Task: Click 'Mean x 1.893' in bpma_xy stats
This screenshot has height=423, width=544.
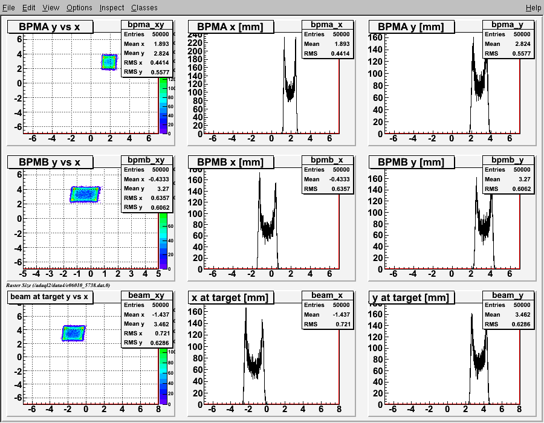Action: [146, 44]
